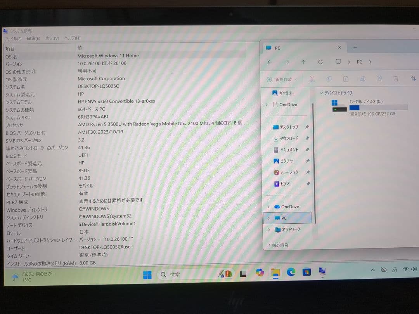Collapse the デバイスとドライブ group
Viewport: 419px width, 314px height.
pyautogui.click(x=321, y=93)
